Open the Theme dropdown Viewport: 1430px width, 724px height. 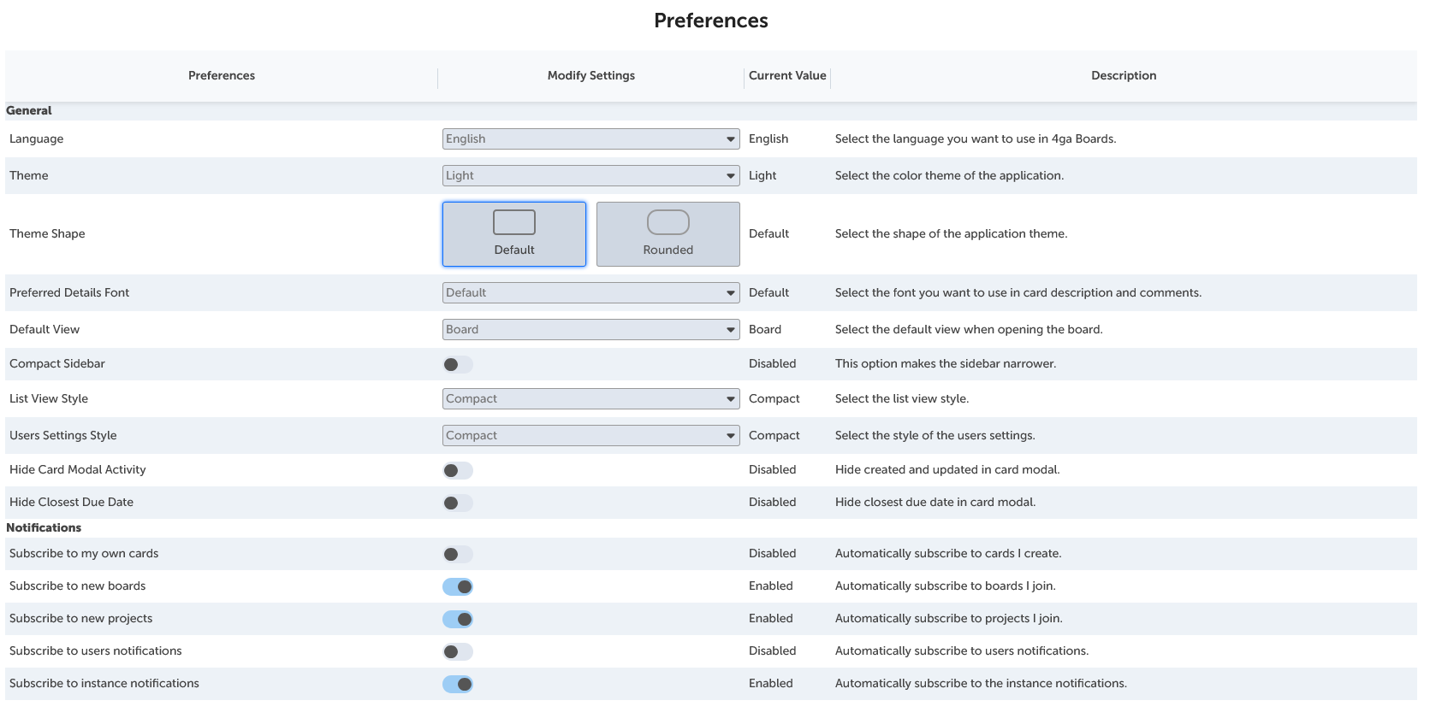(590, 176)
